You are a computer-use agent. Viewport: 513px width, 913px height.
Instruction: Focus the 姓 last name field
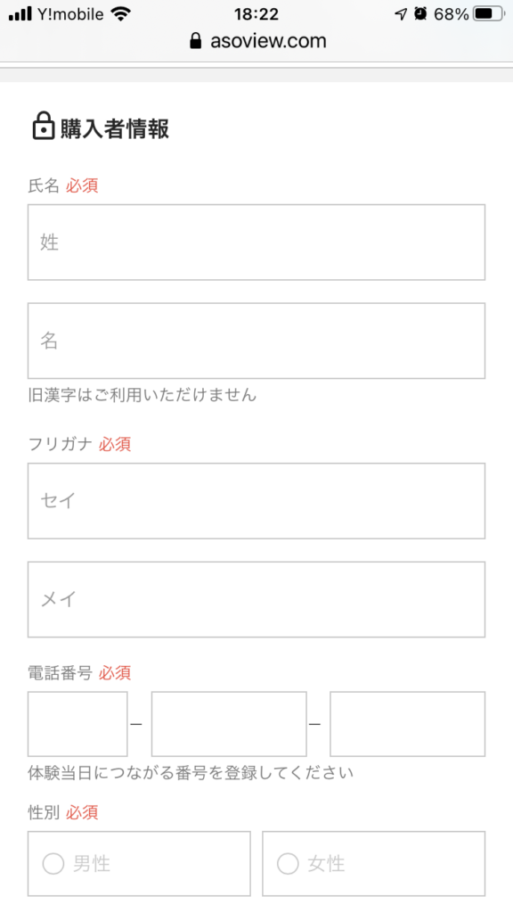(256, 243)
